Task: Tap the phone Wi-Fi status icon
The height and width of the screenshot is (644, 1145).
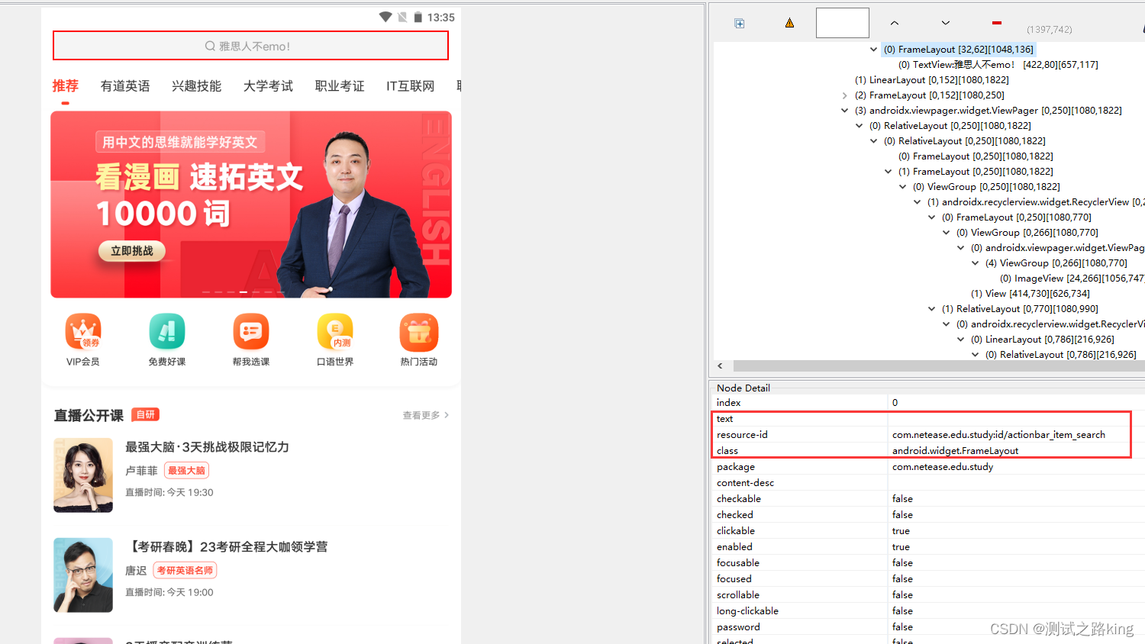Action: (x=385, y=17)
